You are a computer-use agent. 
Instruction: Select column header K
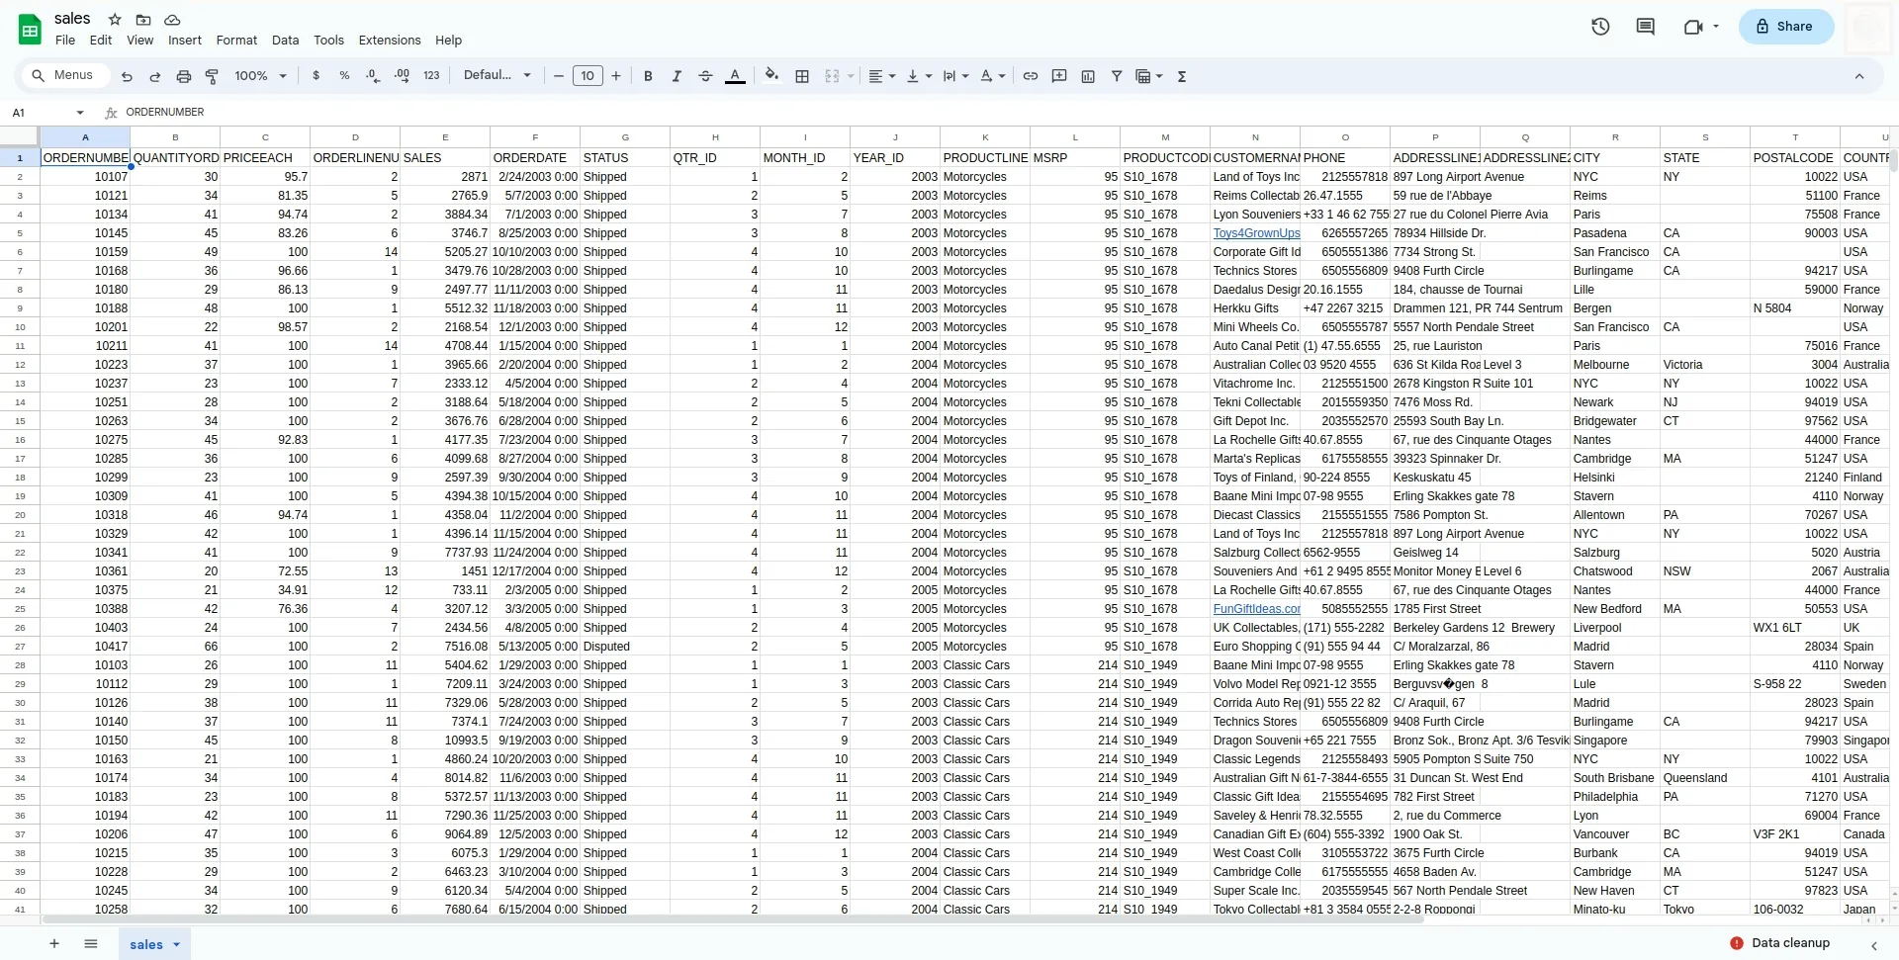[x=985, y=137]
